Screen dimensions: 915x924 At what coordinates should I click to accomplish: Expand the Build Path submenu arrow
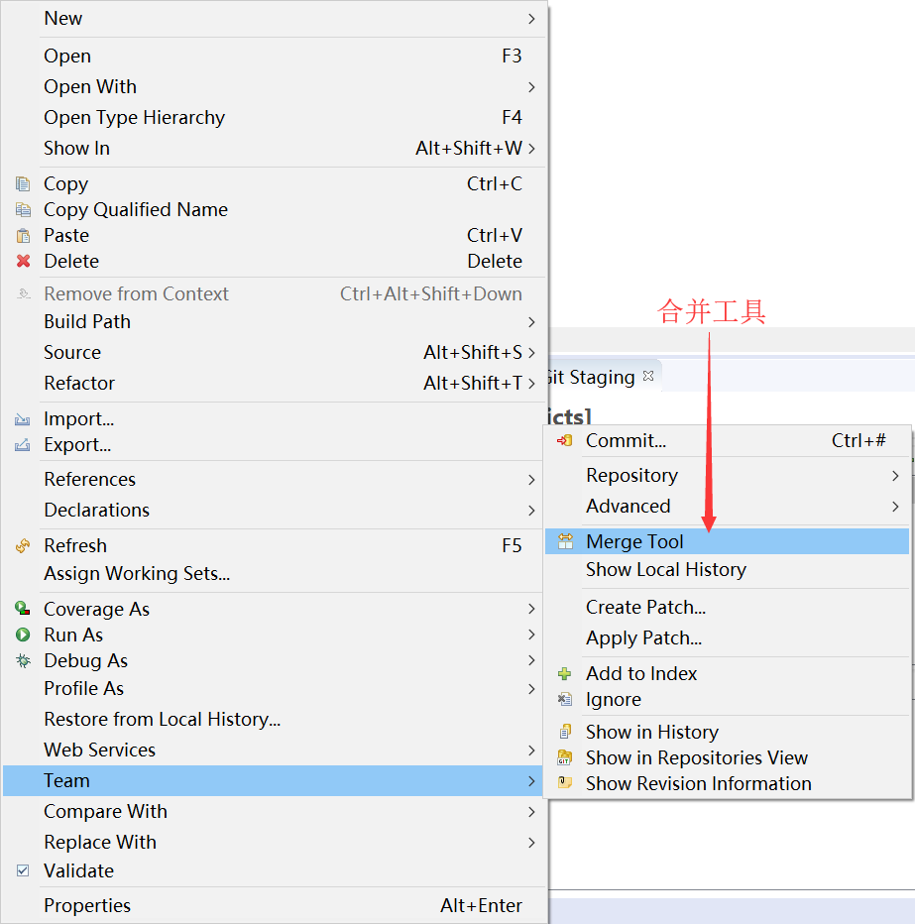(531, 322)
